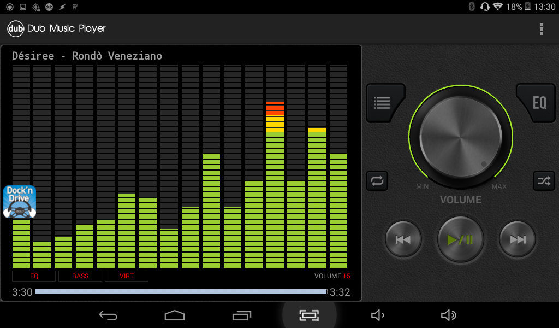Viewport: 559px width, 328px height.
Task: Skip to previous track
Action: (403, 239)
